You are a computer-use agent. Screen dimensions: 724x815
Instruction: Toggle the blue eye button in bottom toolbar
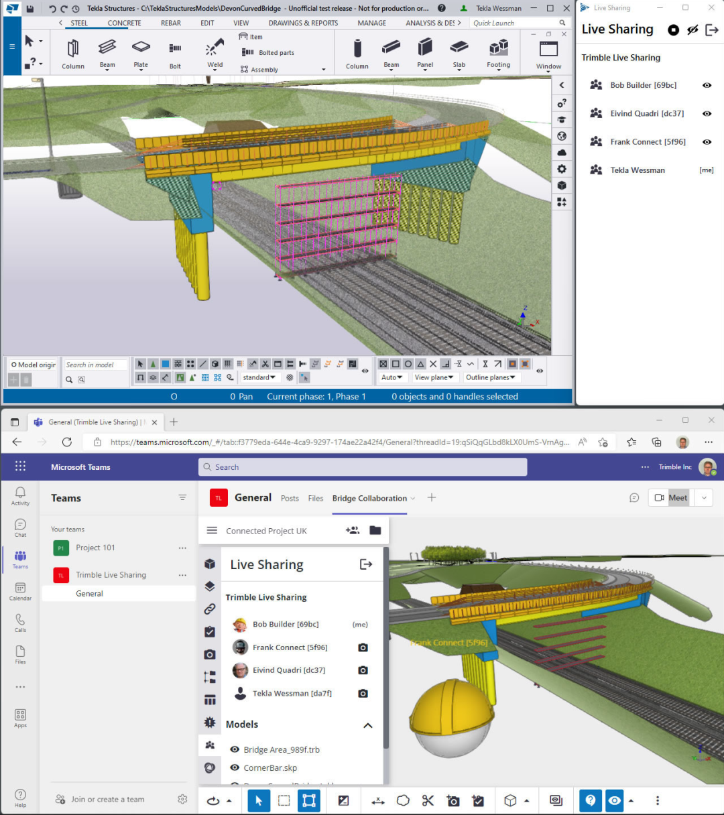click(614, 800)
